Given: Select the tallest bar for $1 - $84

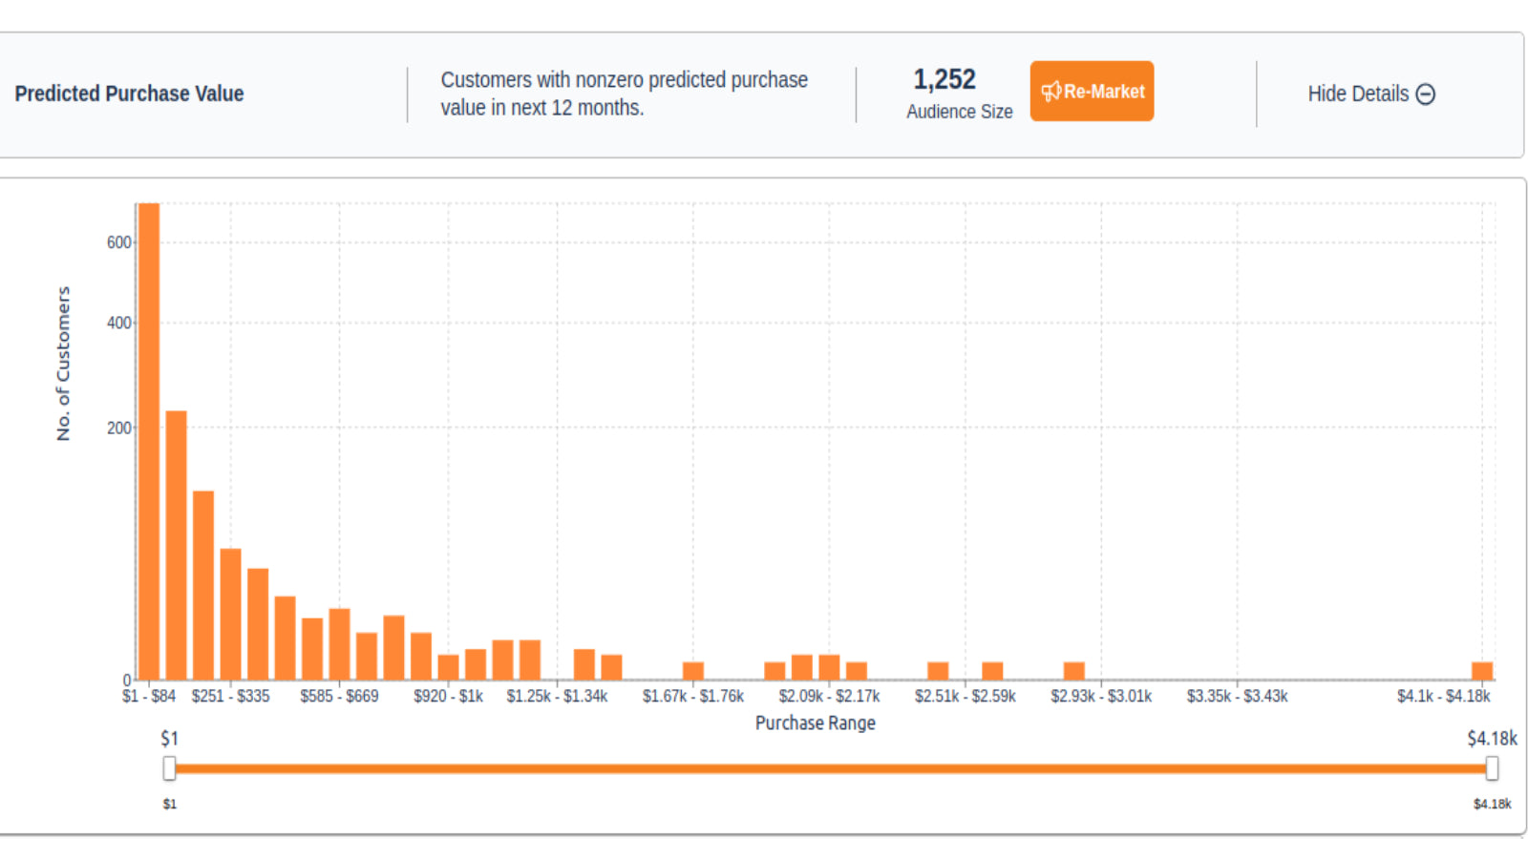Looking at the screenshot, I should coord(149,439).
